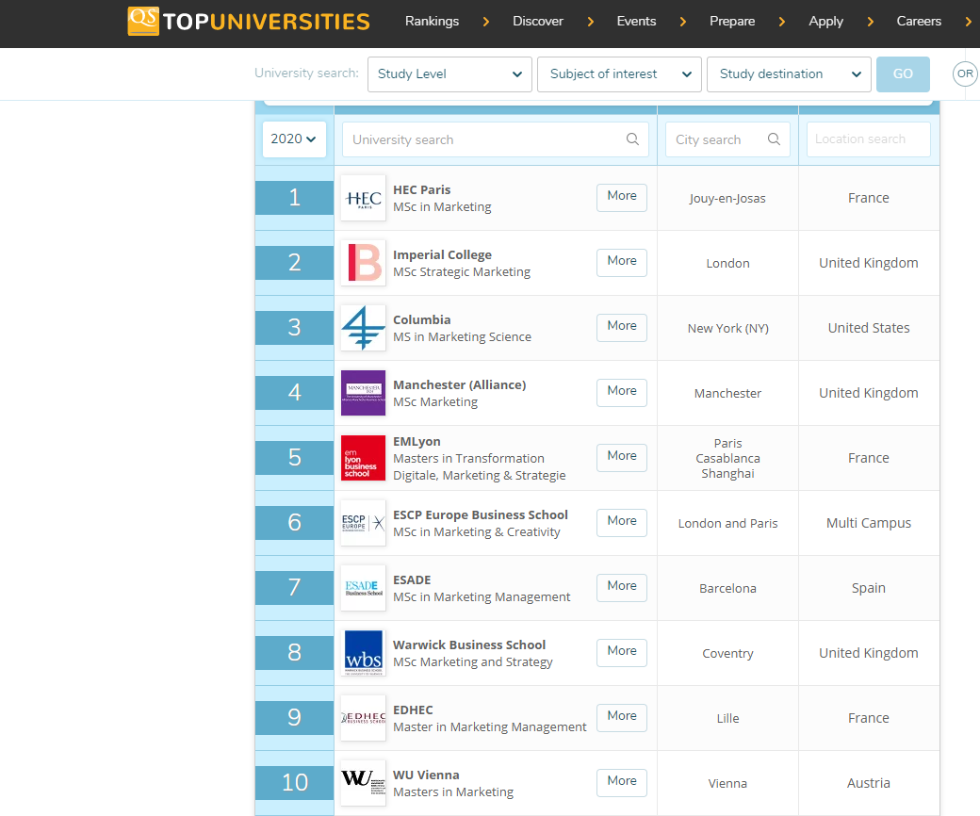
Task: Open the Subject of interest dropdown
Action: pos(619,74)
